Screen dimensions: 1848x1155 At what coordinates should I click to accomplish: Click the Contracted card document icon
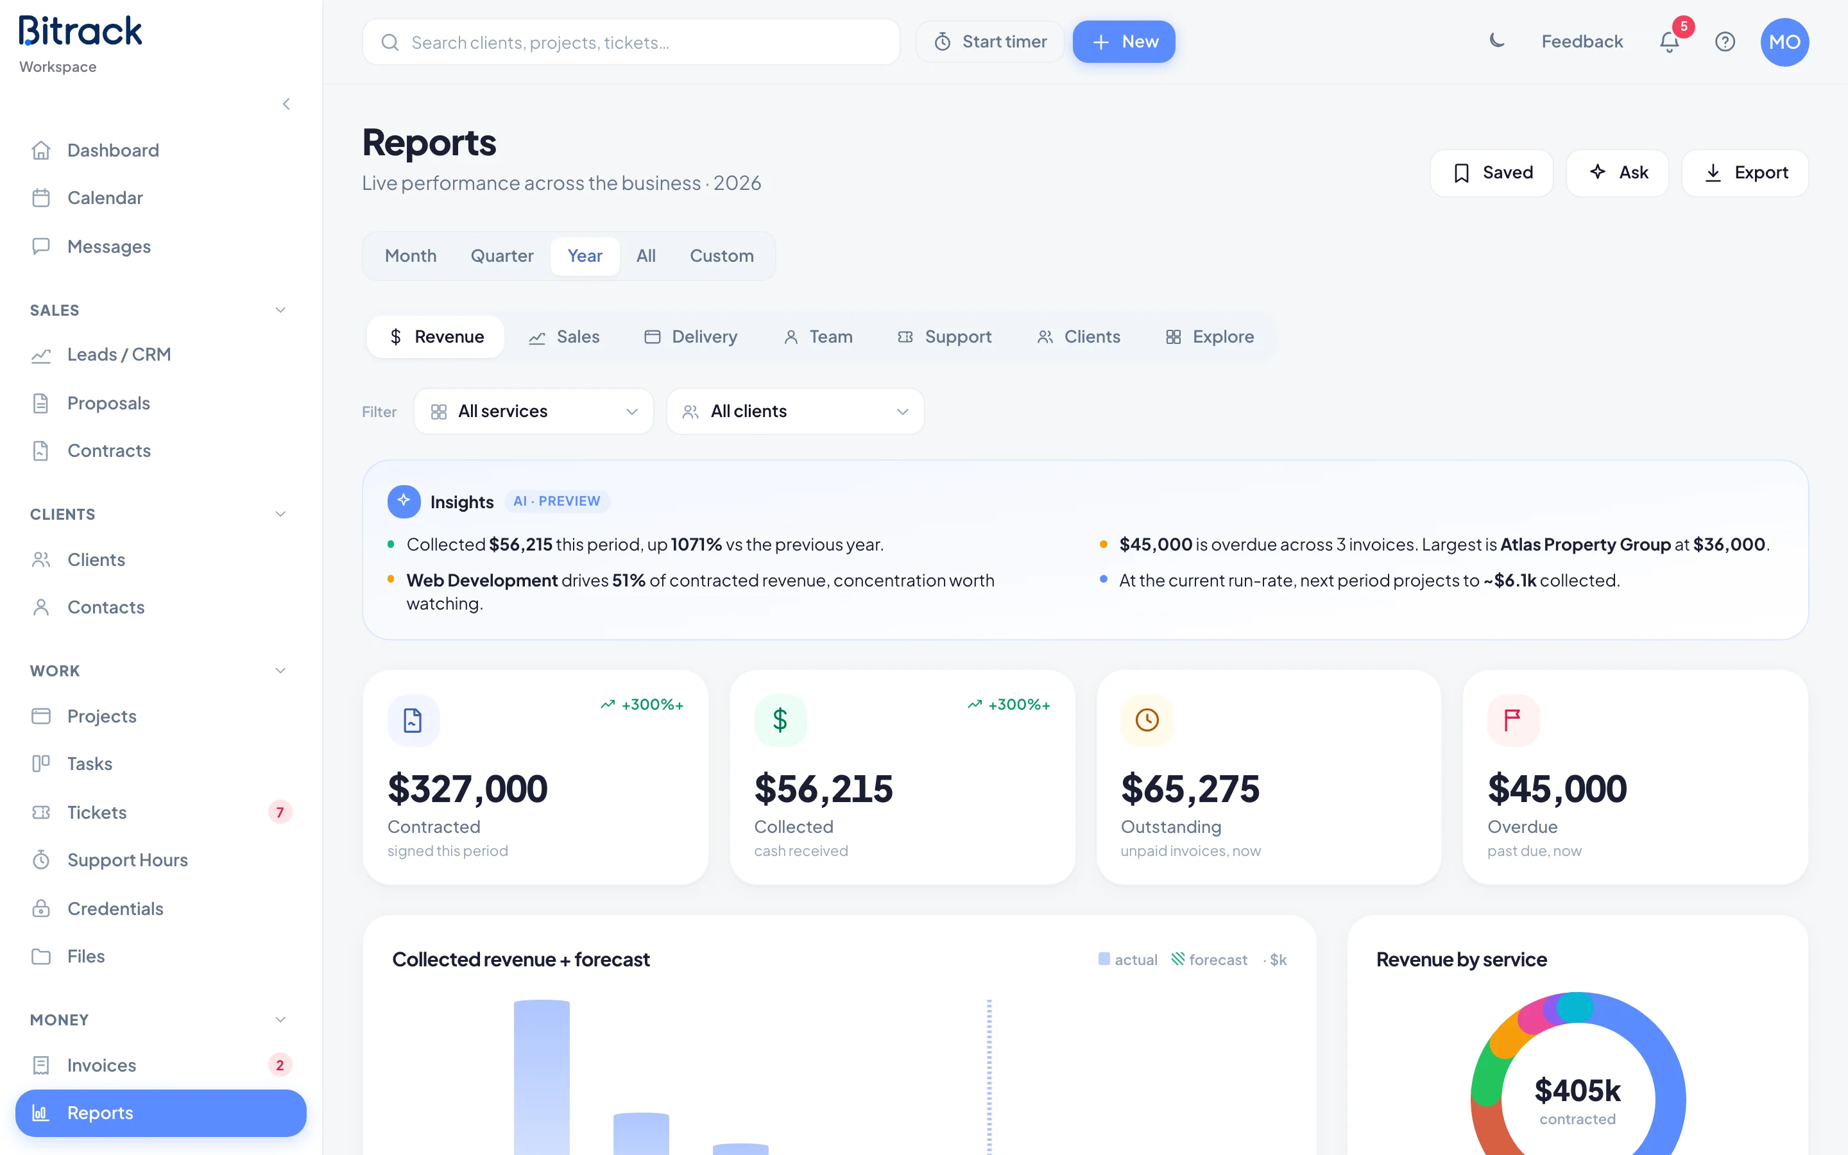(x=413, y=719)
